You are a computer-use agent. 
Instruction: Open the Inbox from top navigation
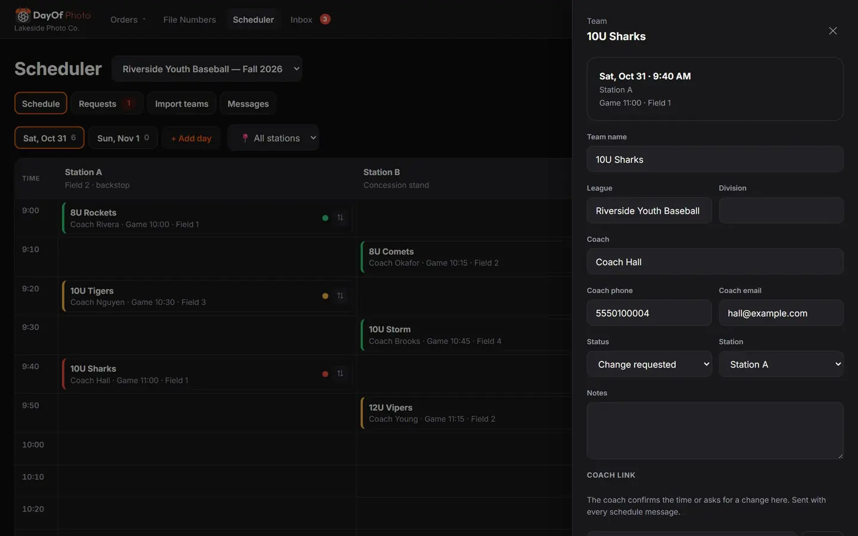pyautogui.click(x=301, y=20)
